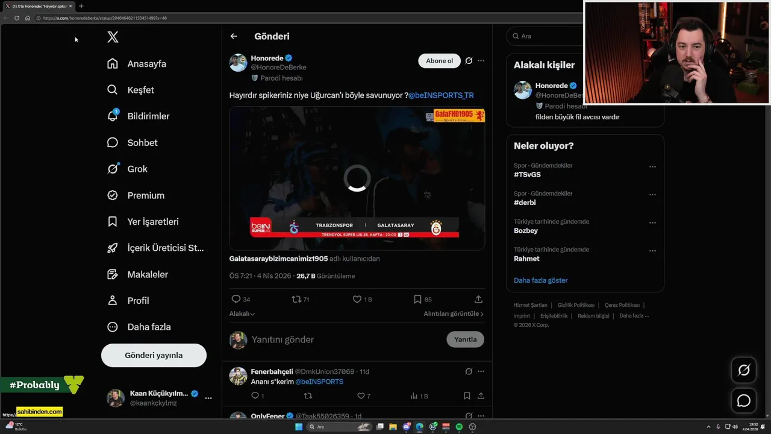
Task: Open Fenerbahçeli user's avatar
Action: [239, 376]
